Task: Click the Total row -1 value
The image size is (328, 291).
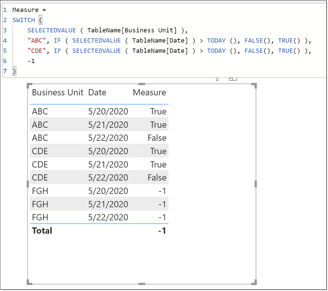Action: (x=162, y=231)
